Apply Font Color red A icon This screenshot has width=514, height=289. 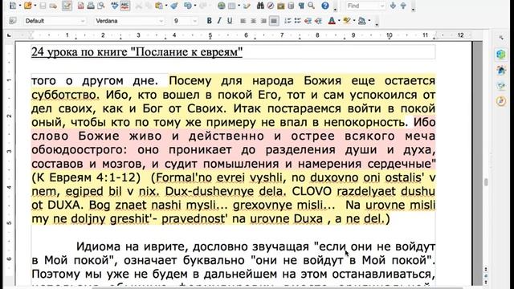pos(332,21)
